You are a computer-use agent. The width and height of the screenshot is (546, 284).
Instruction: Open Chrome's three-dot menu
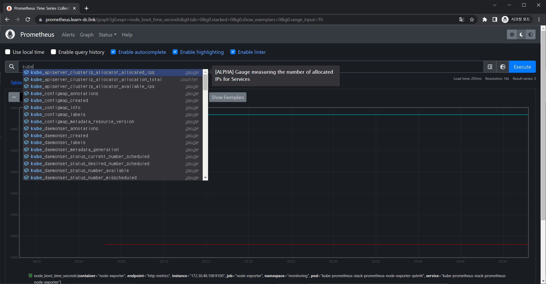click(539, 19)
